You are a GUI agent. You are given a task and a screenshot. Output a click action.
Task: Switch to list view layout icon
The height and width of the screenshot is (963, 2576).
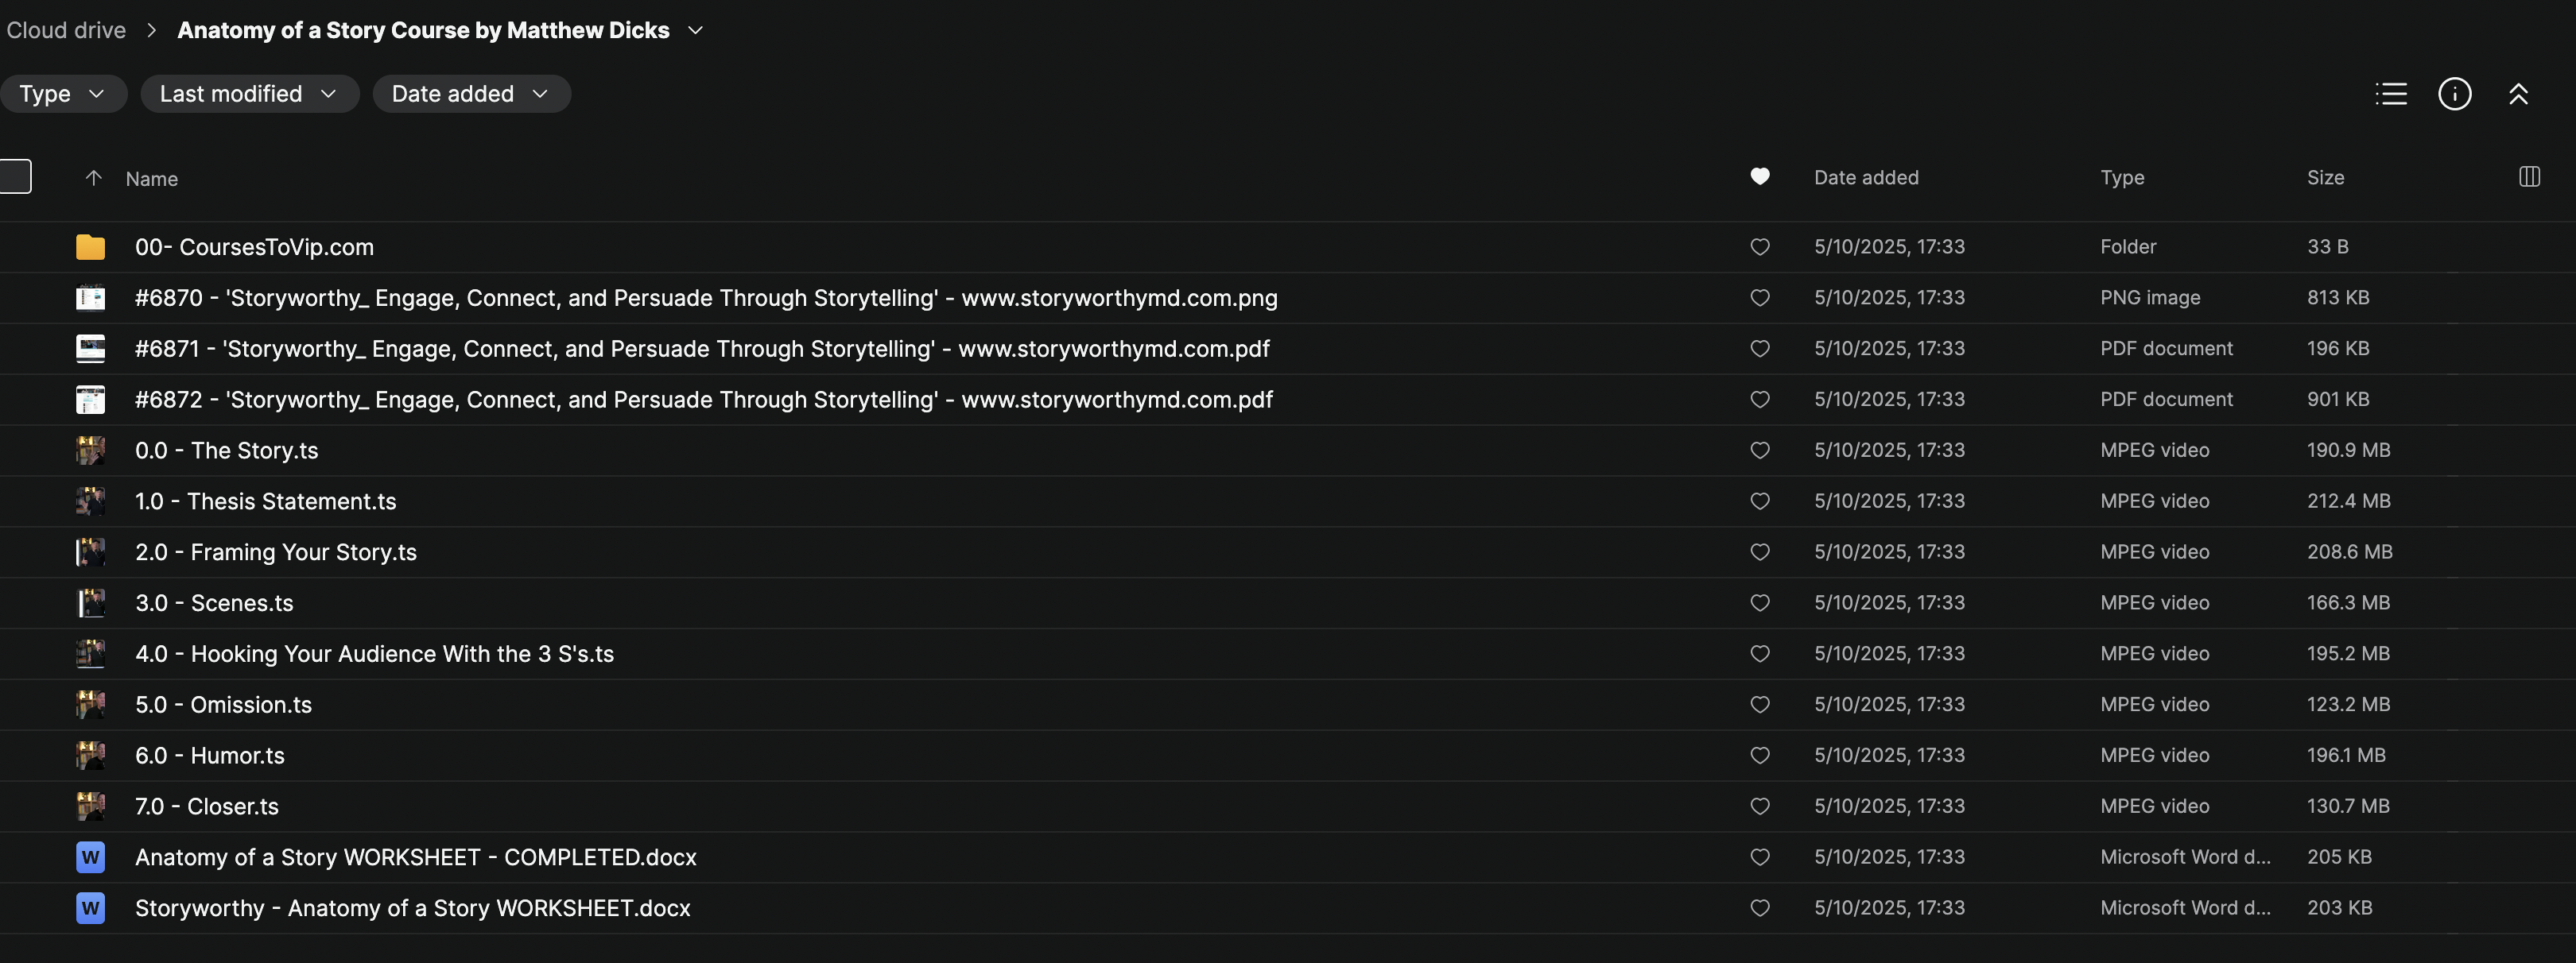point(2391,94)
